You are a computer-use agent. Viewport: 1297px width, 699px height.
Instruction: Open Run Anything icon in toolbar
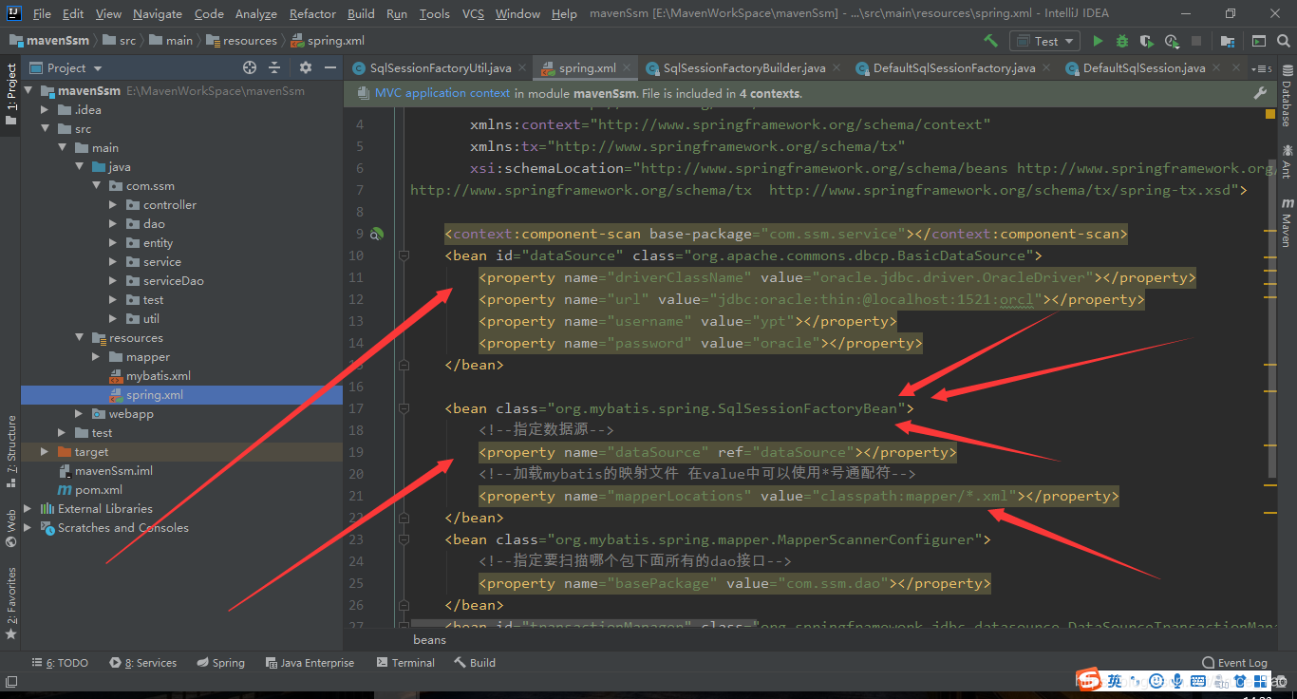[x=1259, y=41]
